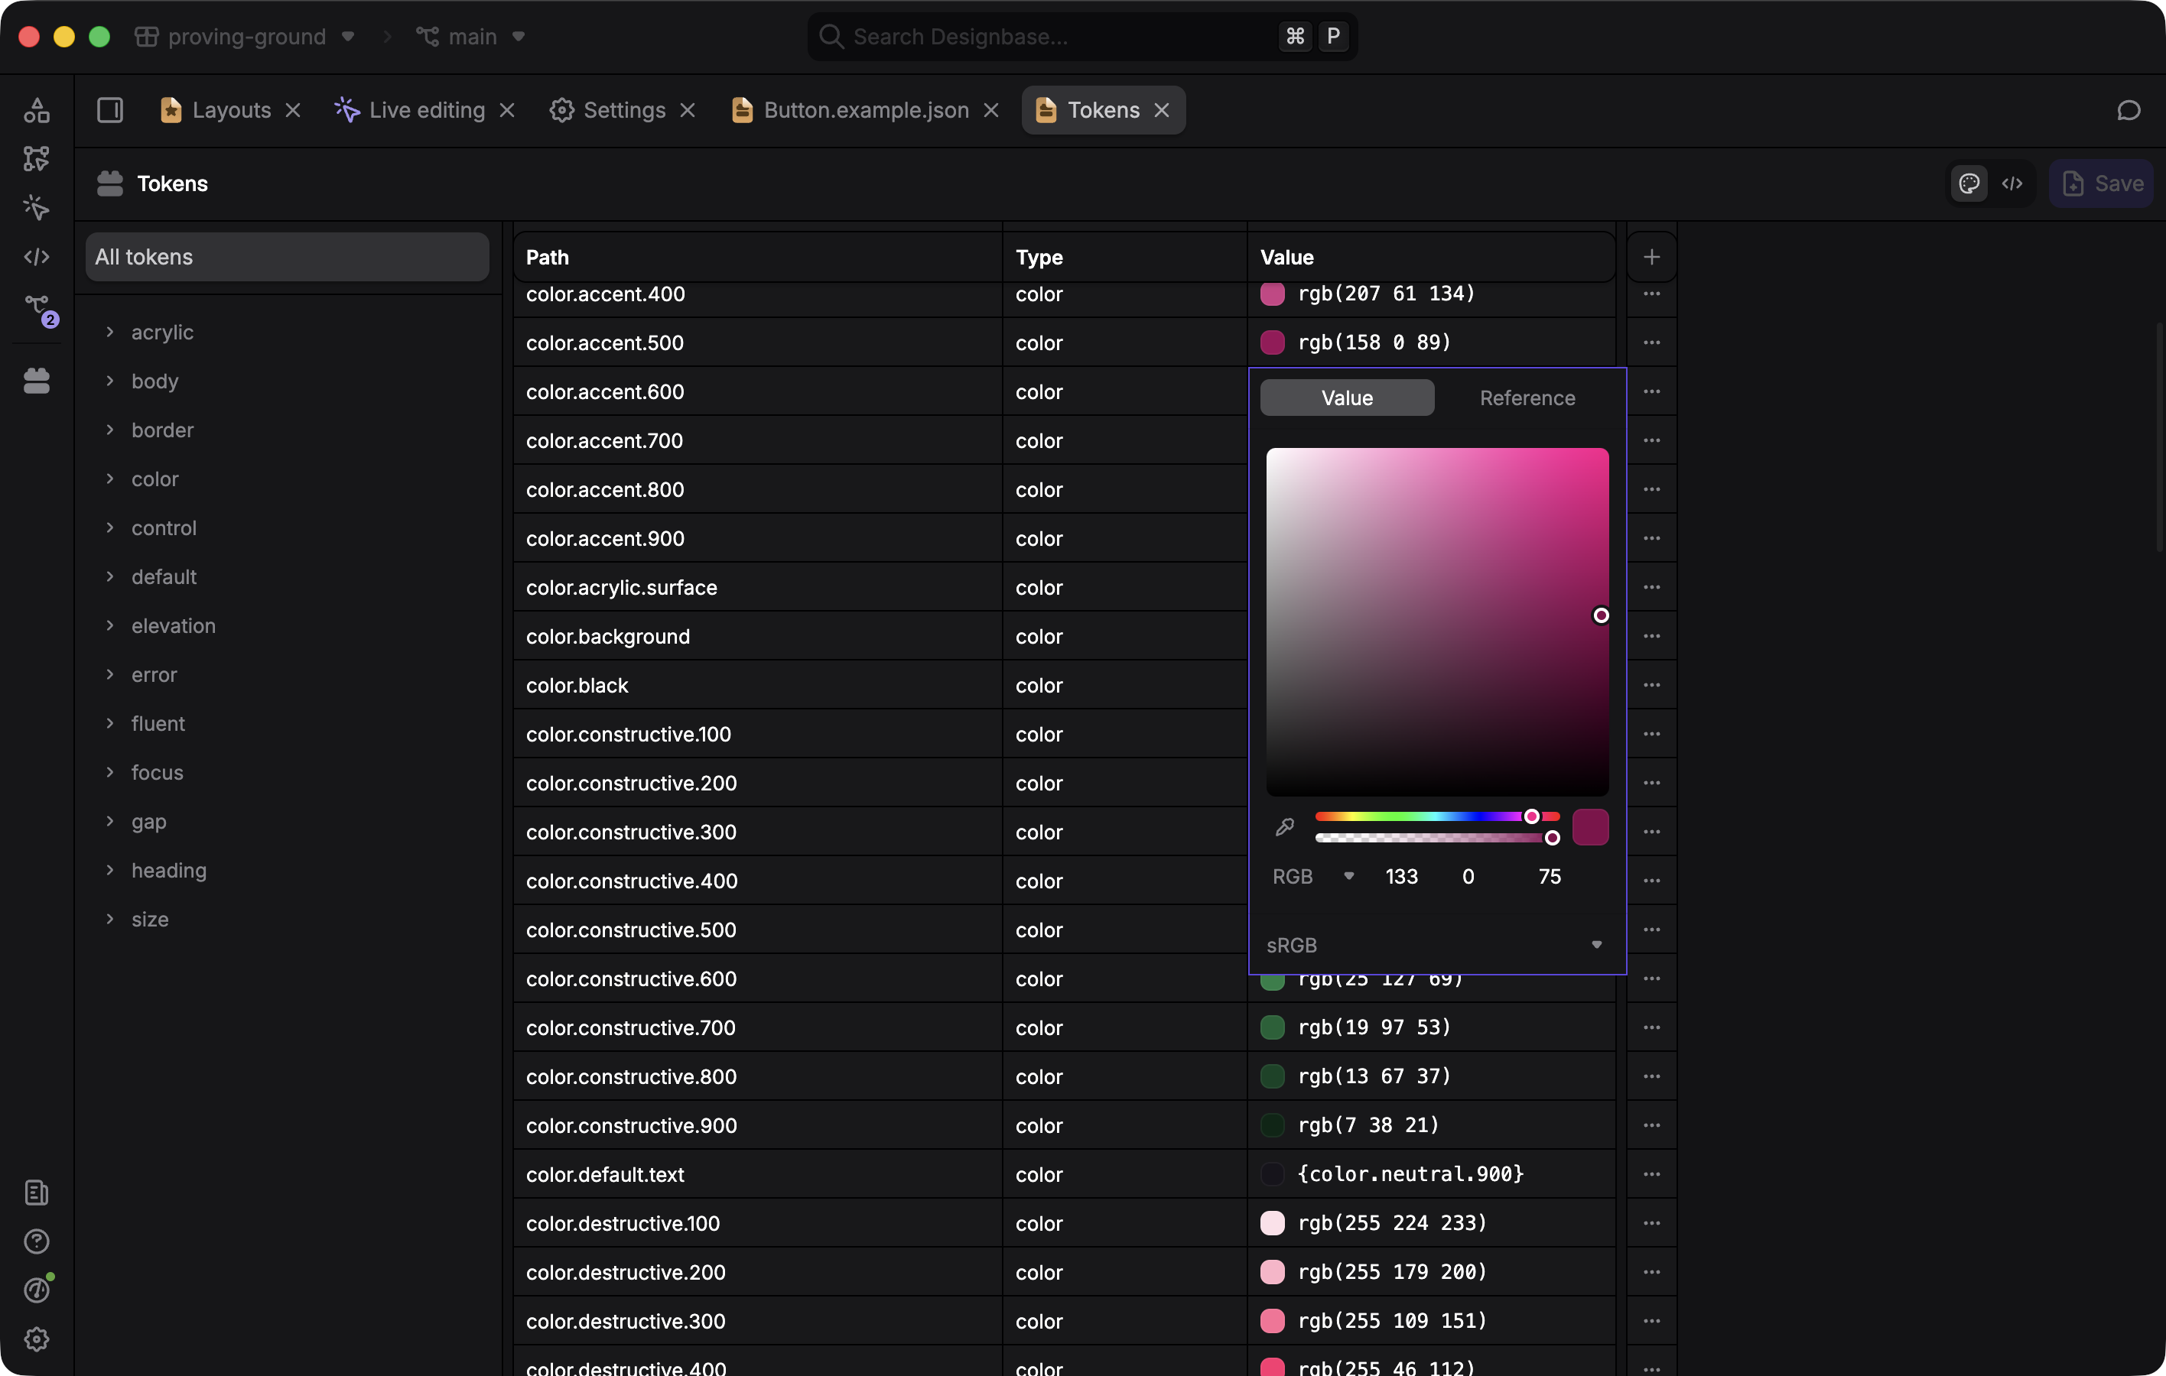Focus the Search Designbase field

pyautogui.click(x=1083, y=36)
